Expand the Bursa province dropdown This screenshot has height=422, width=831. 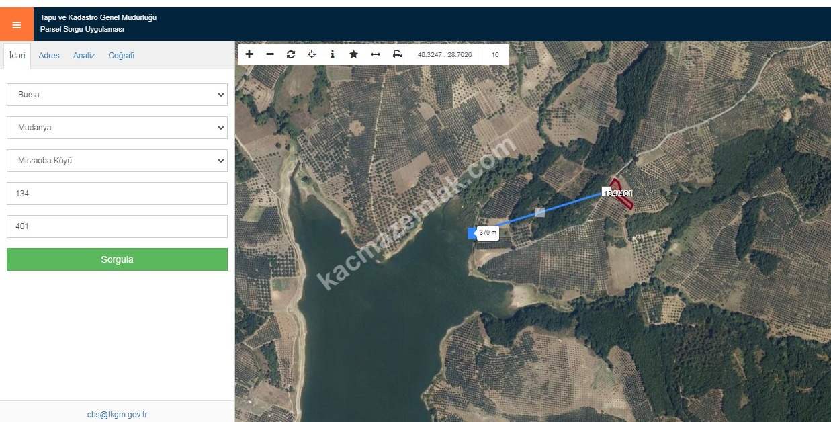[117, 95]
